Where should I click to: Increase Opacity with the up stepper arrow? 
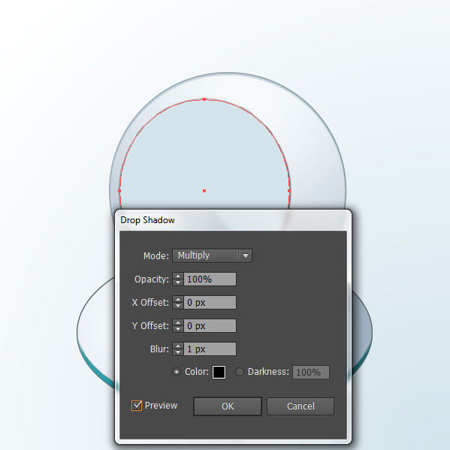[x=178, y=276]
